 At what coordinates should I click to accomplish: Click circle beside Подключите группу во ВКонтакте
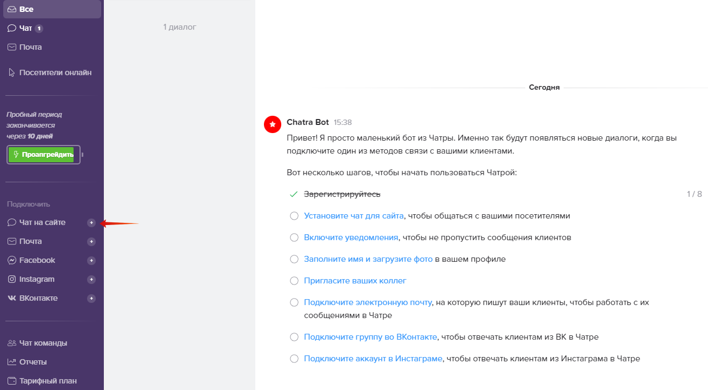coord(294,337)
